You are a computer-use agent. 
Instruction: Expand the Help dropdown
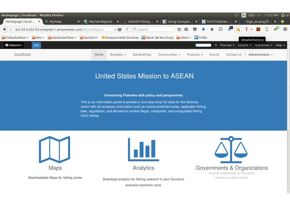tap(280, 45)
